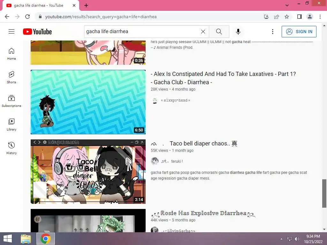Viewport: 327px width, 245px height.
Task: Click the install app icon in address bar
Action: tap(266, 17)
